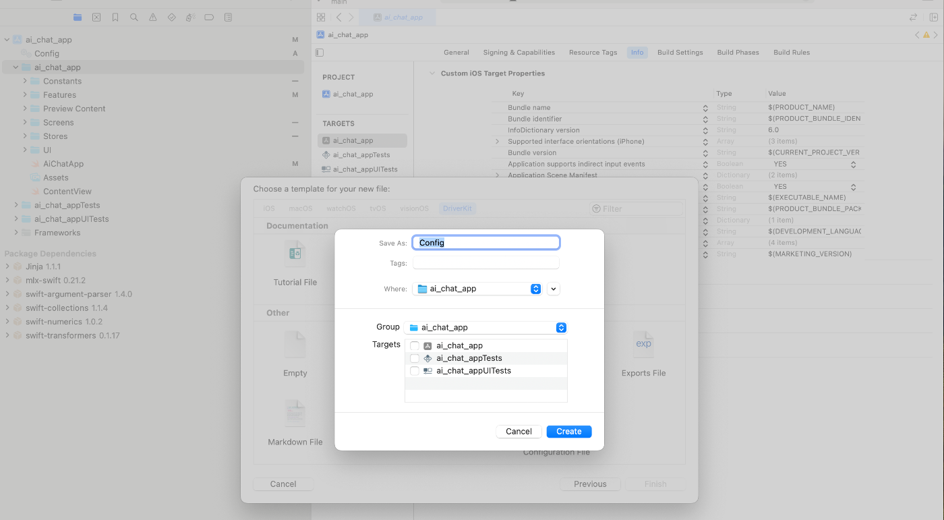Expand the Screens folder
This screenshot has height=520, width=944.
pyautogui.click(x=25, y=122)
